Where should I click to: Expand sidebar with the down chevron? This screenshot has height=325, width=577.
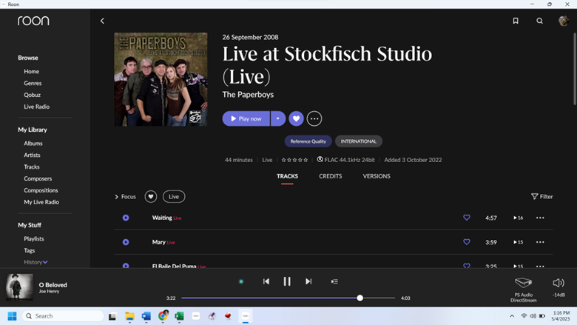pos(45,262)
